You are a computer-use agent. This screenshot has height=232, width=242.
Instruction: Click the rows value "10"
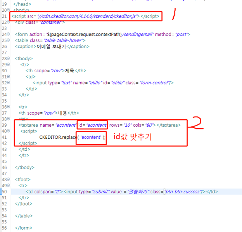tap(128, 125)
